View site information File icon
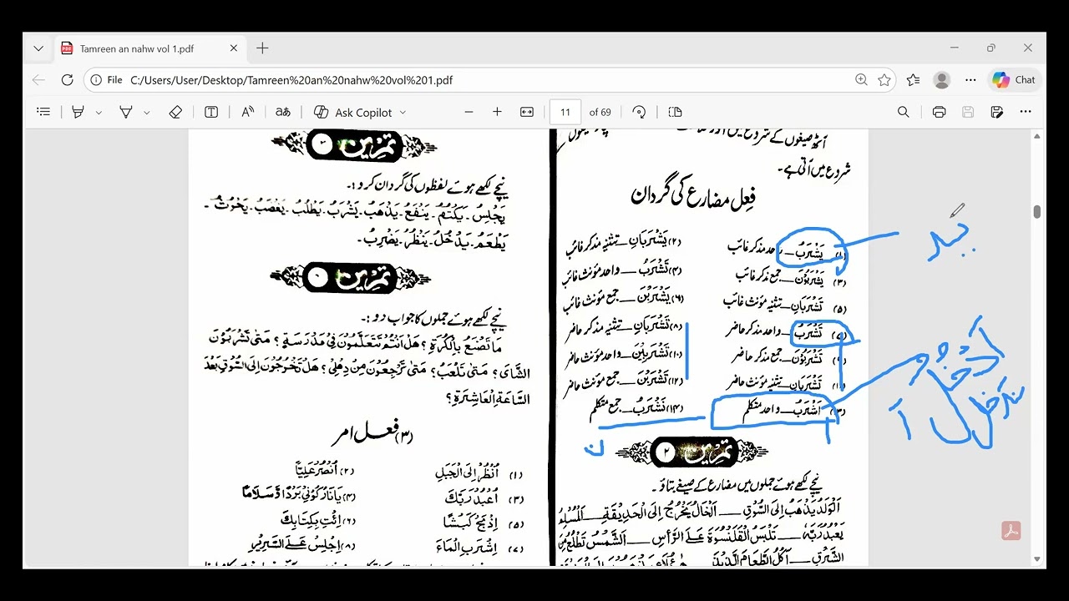This screenshot has width=1069, height=601. [x=108, y=80]
